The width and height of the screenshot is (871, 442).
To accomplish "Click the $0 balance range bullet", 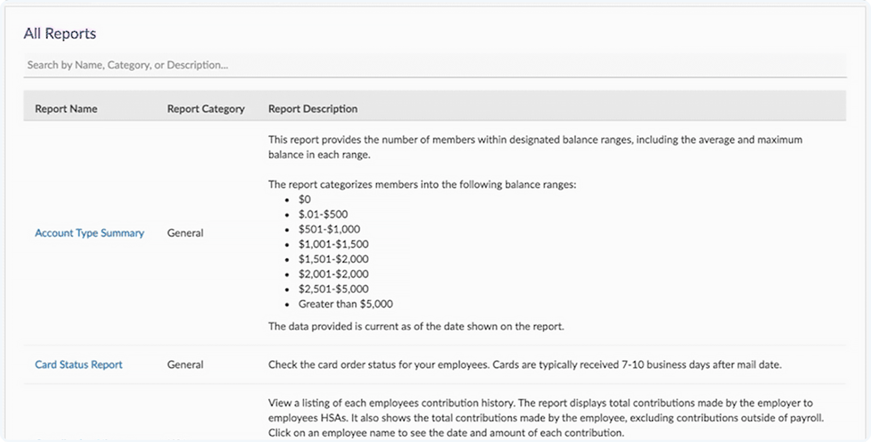I will [x=304, y=199].
